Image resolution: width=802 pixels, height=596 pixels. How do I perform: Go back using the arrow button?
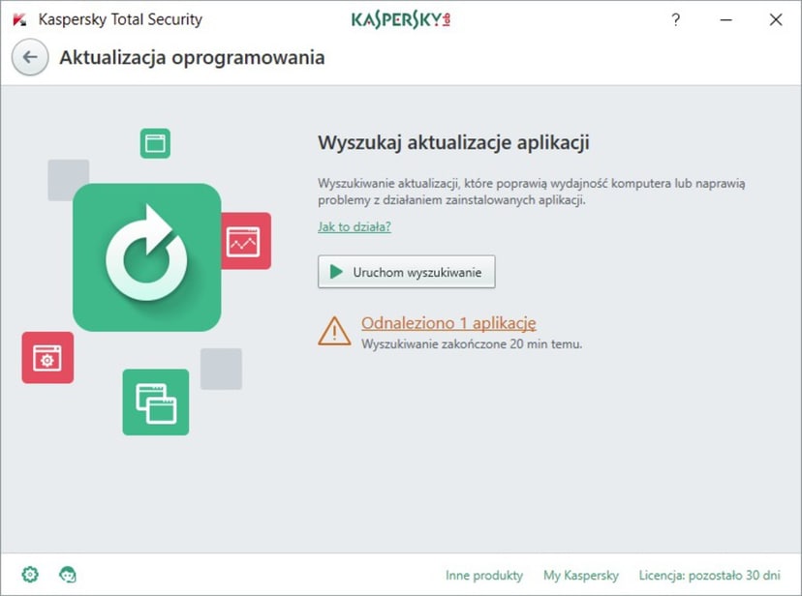pyautogui.click(x=30, y=57)
